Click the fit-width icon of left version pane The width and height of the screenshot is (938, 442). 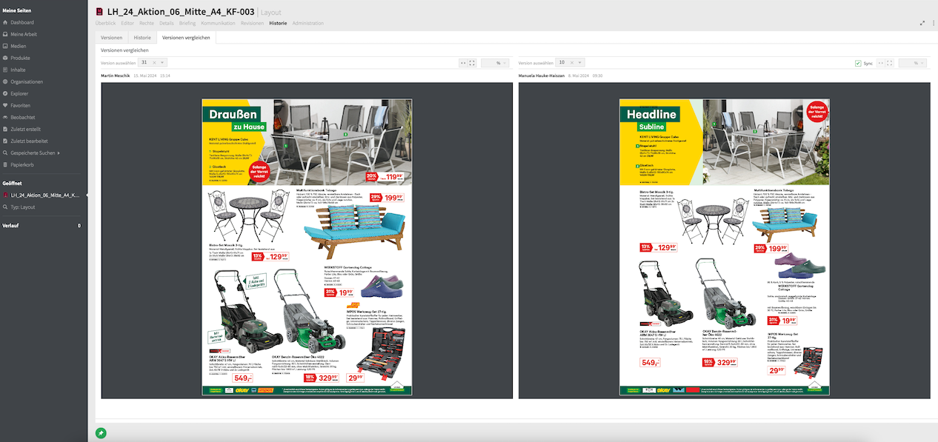click(463, 63)
